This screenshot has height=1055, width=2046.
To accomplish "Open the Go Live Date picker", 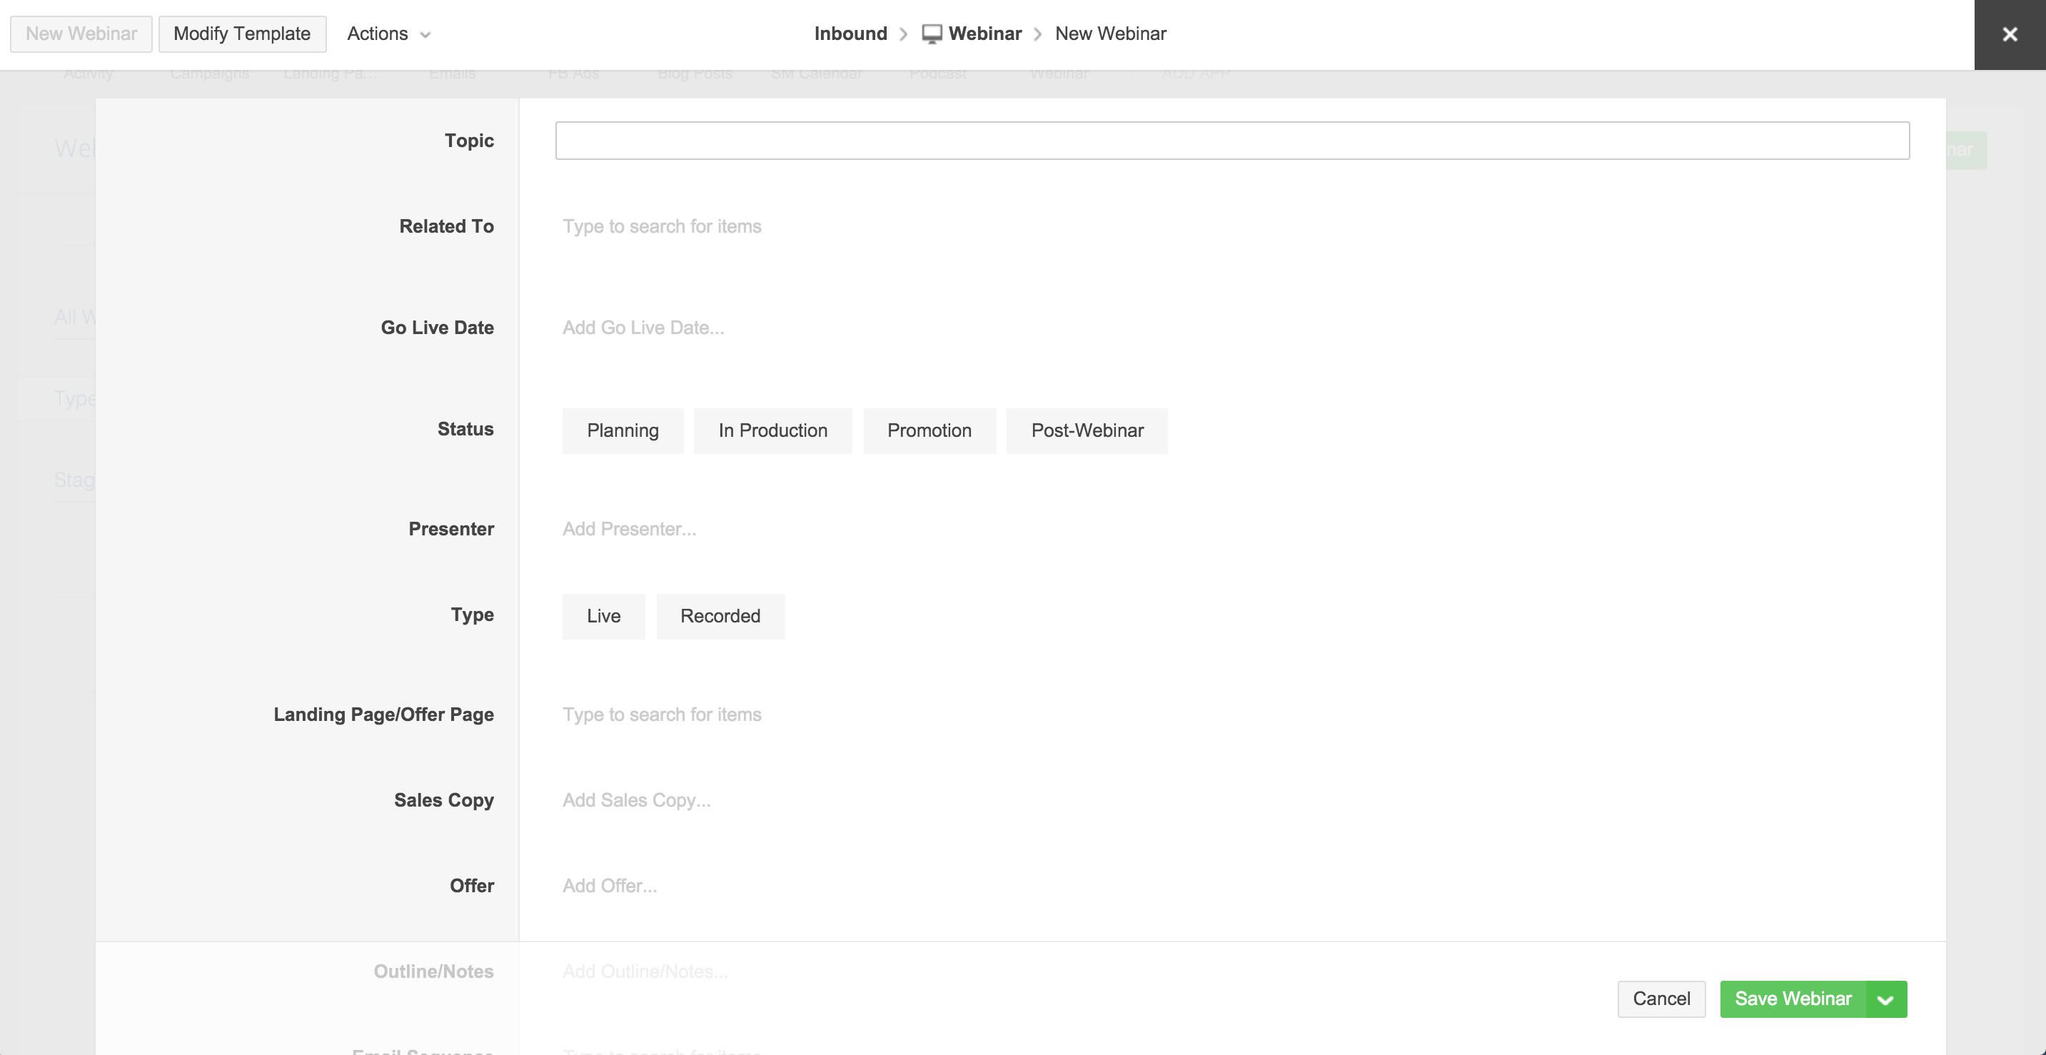I will pyautogui.click(x=642, y=328).
